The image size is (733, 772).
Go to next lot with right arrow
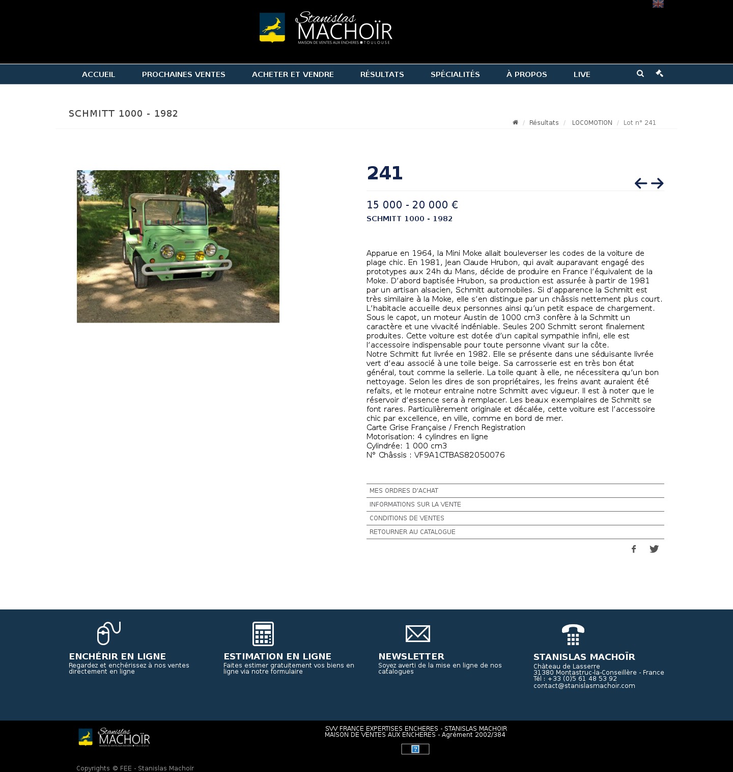(657, 183)
